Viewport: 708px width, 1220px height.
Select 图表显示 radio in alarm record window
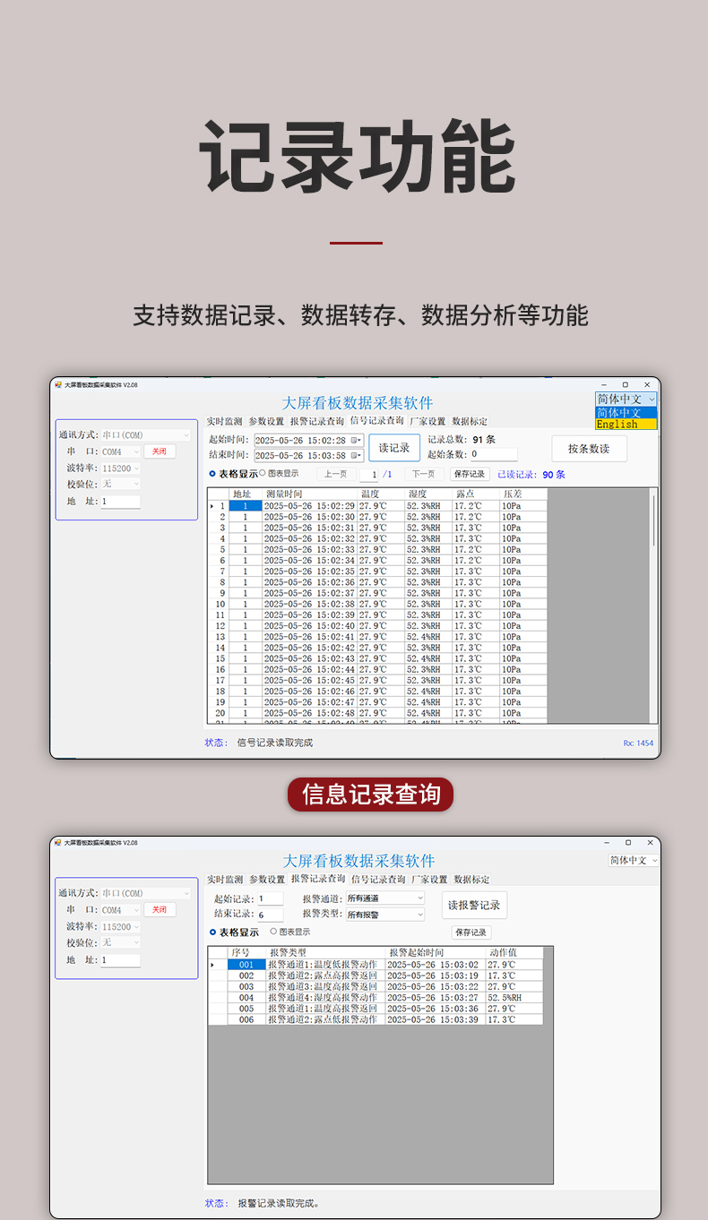(x=273, y=932)
